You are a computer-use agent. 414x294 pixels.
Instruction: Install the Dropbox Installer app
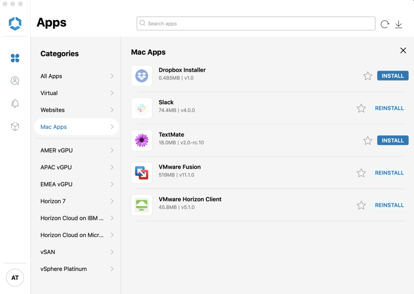point(392,76)
